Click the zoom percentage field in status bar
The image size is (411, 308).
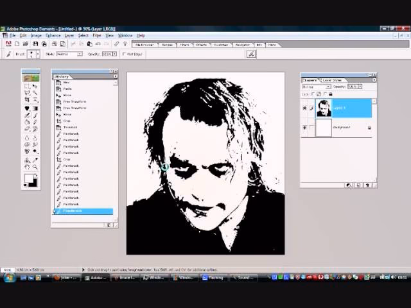point(7,269)
